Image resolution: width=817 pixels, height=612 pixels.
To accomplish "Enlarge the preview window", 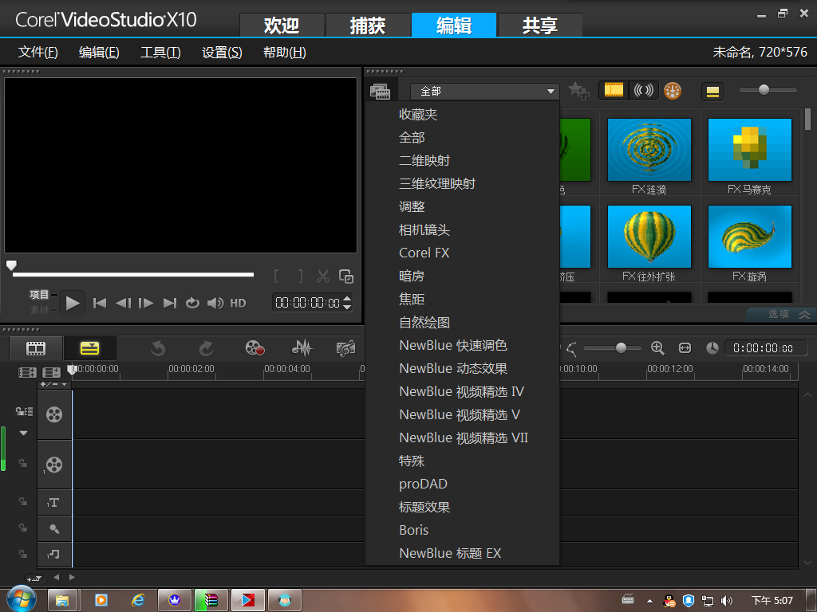I will pos(346,277).
